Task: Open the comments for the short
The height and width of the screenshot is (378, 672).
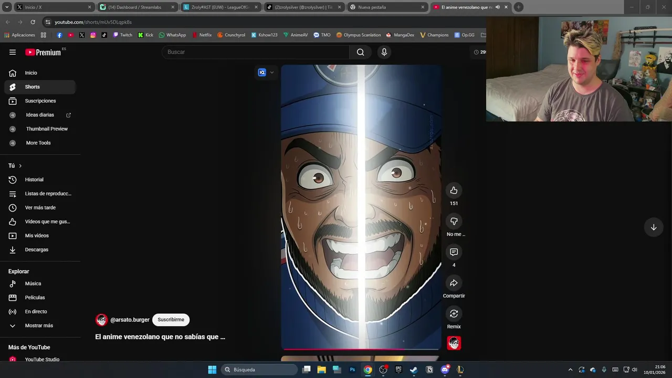Action: 454,252
